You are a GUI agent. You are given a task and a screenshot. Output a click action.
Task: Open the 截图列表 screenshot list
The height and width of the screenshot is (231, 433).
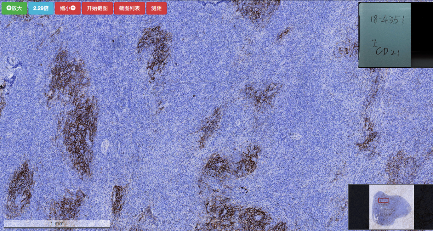coord(129,8)
